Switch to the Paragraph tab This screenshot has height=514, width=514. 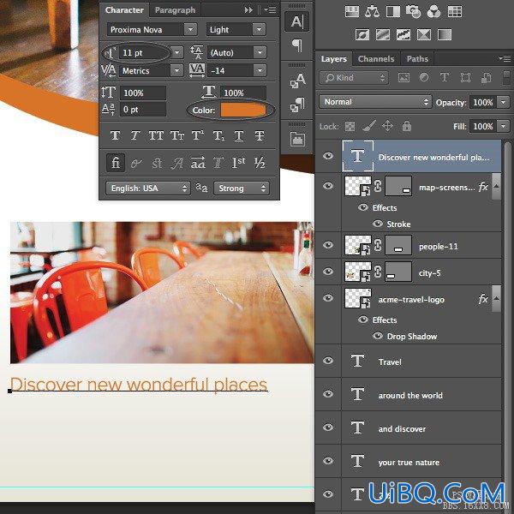click(175, 10)
